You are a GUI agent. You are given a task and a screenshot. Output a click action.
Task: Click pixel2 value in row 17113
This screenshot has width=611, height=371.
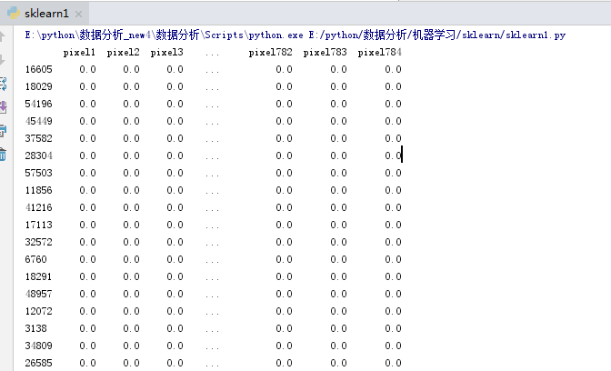pos(131,225)
